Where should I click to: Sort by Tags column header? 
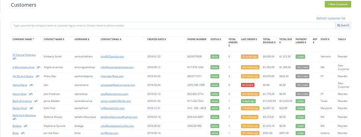click(342, 39)
